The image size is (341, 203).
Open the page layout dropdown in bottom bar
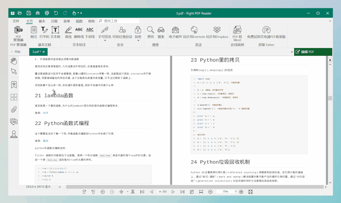tap(128, 192)
